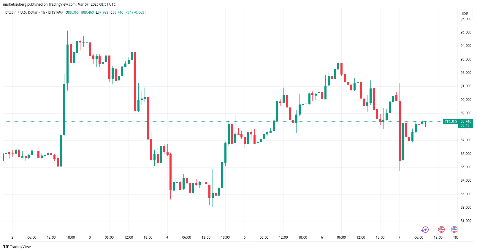
Task: Click the 95,000 price axis label
Action: 466,32
